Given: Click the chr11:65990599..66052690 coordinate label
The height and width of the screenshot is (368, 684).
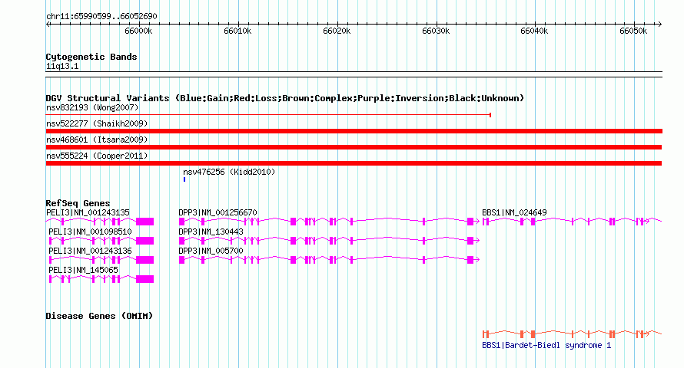Looking at the screenshot, I should [101, 16].
